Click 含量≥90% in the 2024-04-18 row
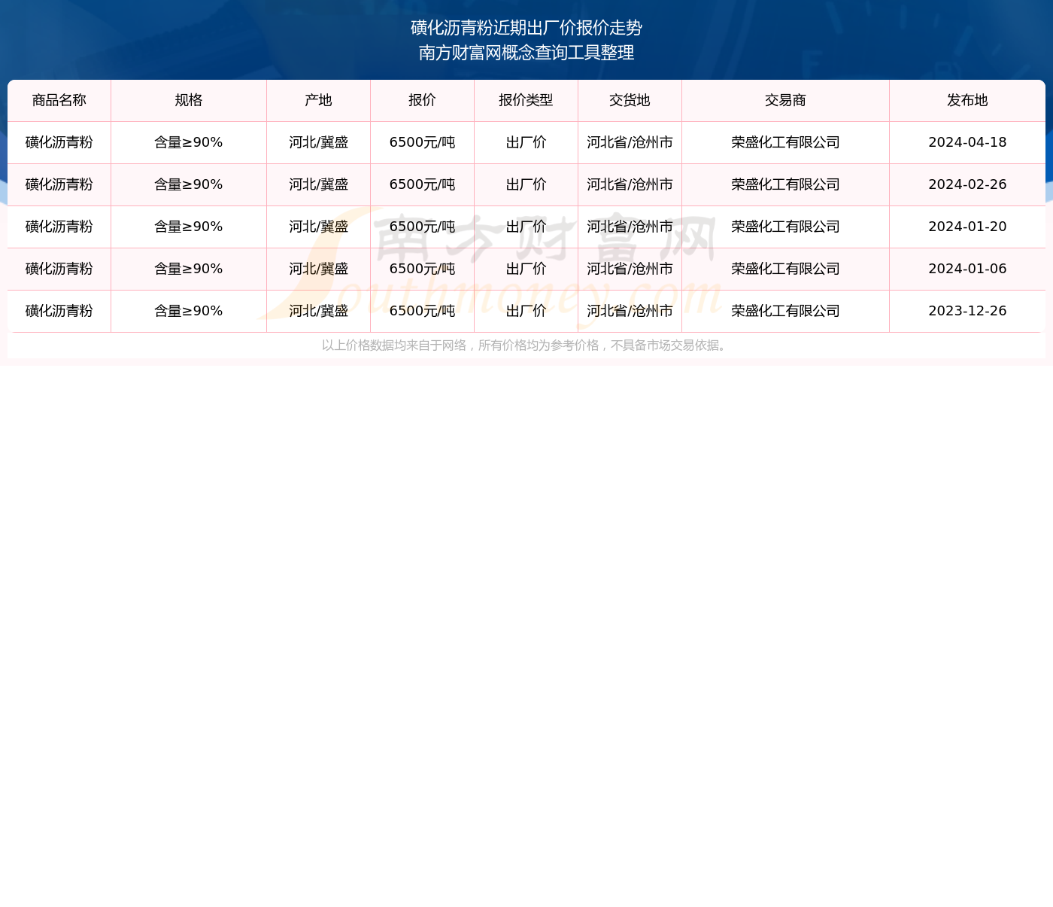The height and width of the screenshot is (907, 1053). point(189,142)
